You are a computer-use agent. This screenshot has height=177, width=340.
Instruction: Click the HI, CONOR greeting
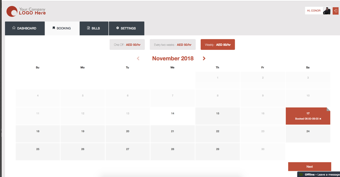pyautogui.click(x=314, y=11)
